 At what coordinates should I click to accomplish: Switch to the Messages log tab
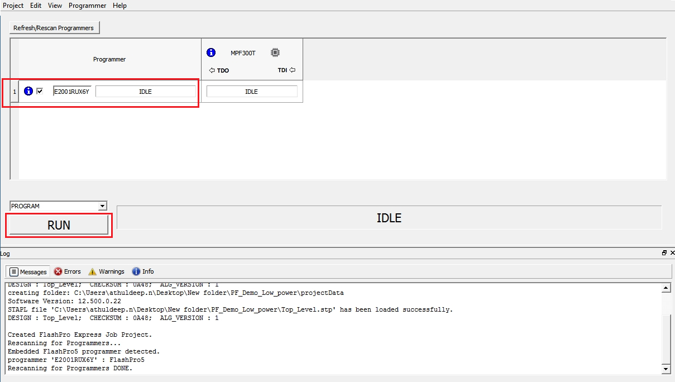pyautogui.click(x=28, y=271)
